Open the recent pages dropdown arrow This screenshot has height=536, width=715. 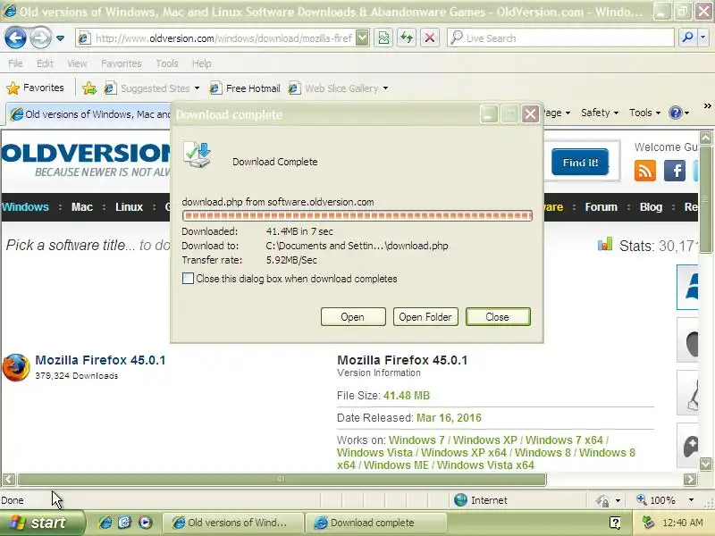(x=60, y=38)
